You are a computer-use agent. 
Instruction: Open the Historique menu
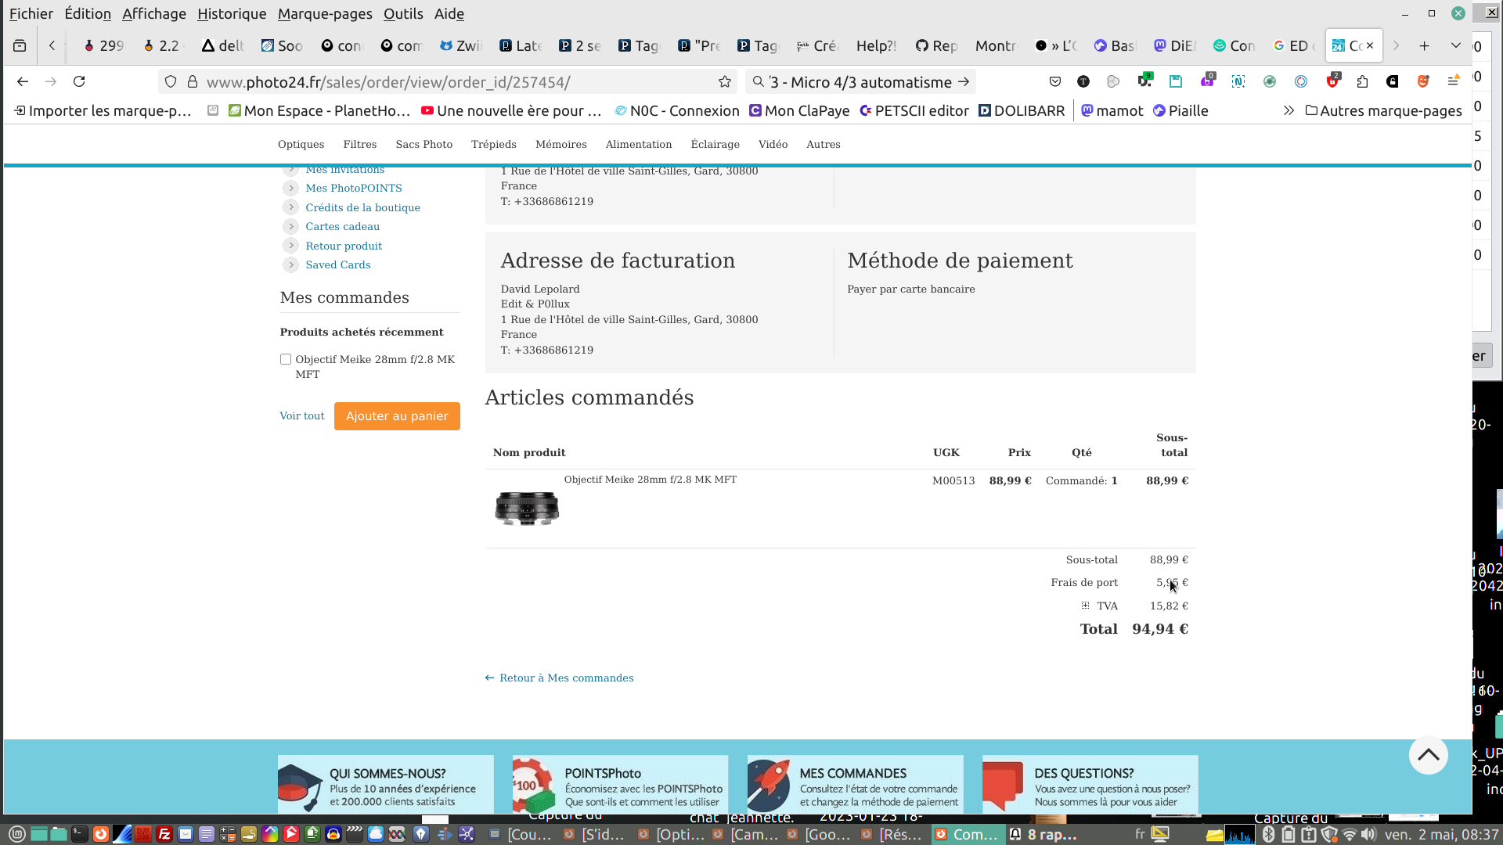(232, 14)
